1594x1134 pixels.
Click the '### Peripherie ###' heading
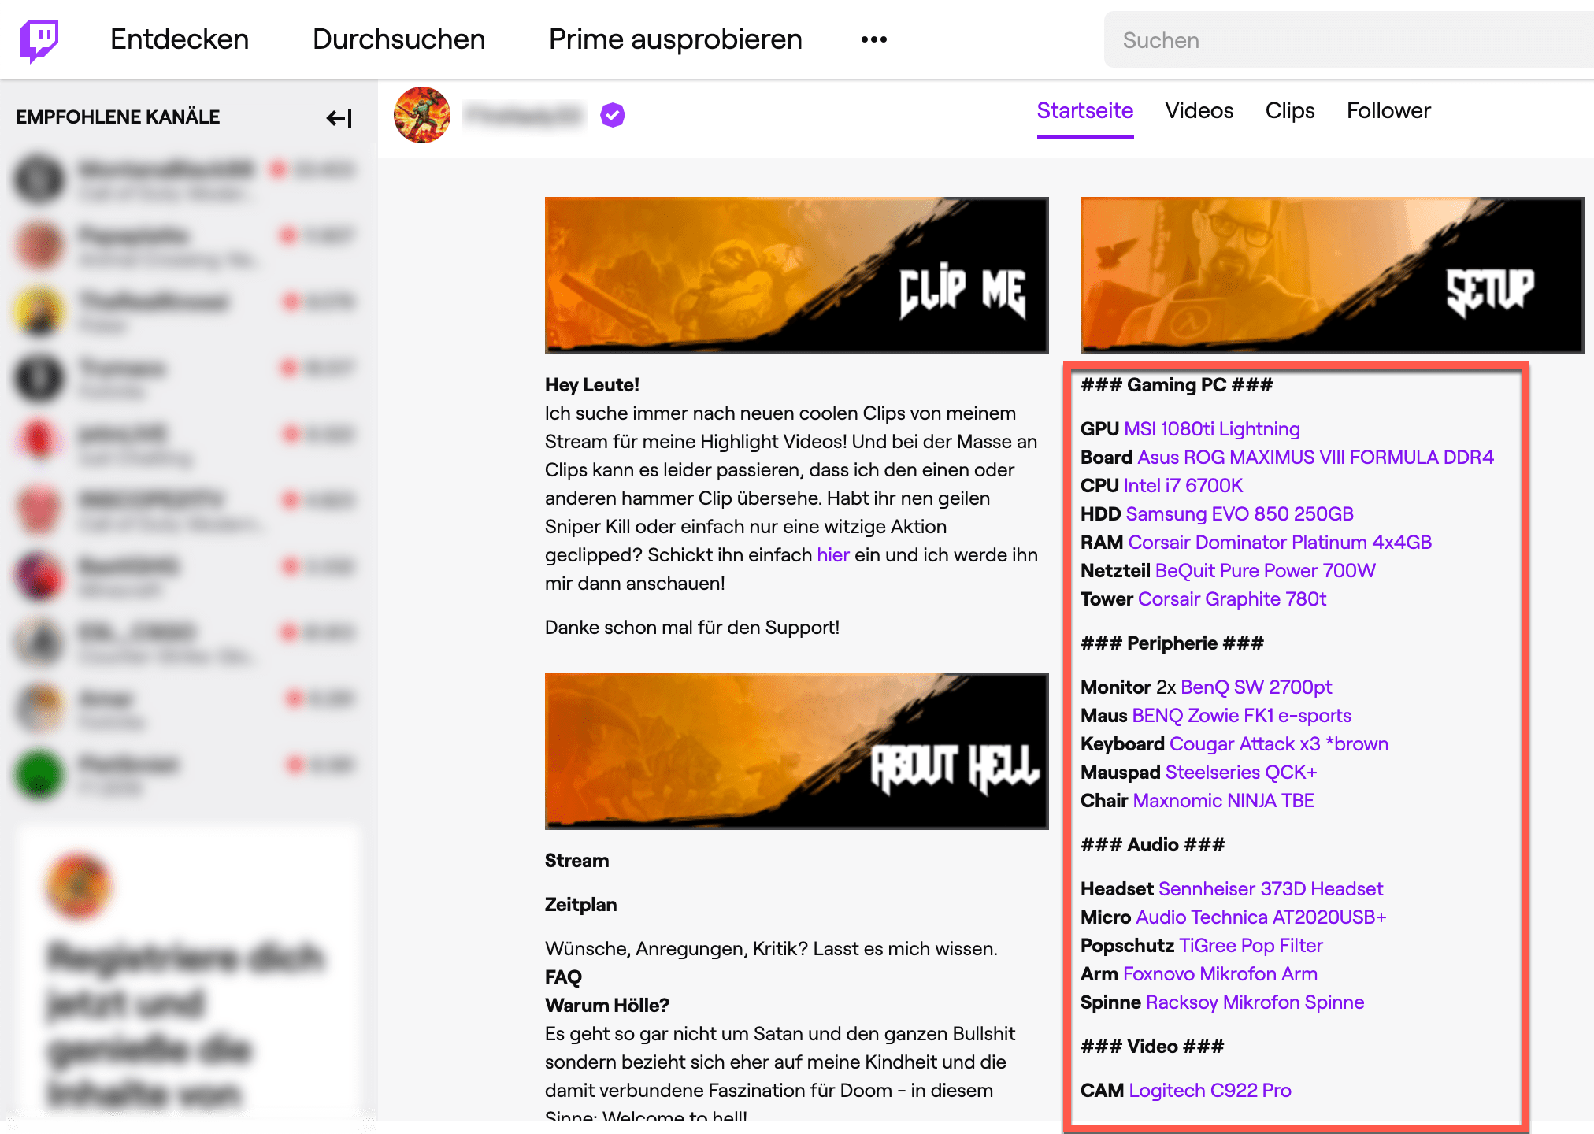1172,643
